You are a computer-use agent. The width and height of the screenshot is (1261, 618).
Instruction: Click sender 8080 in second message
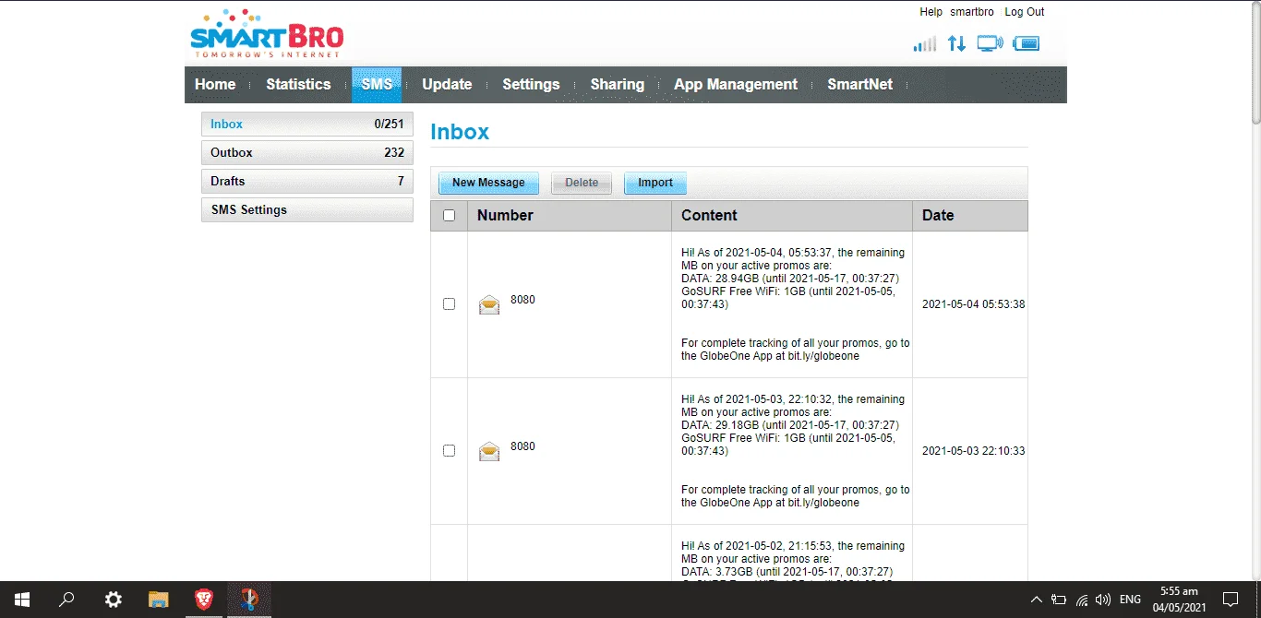[522, 446]
